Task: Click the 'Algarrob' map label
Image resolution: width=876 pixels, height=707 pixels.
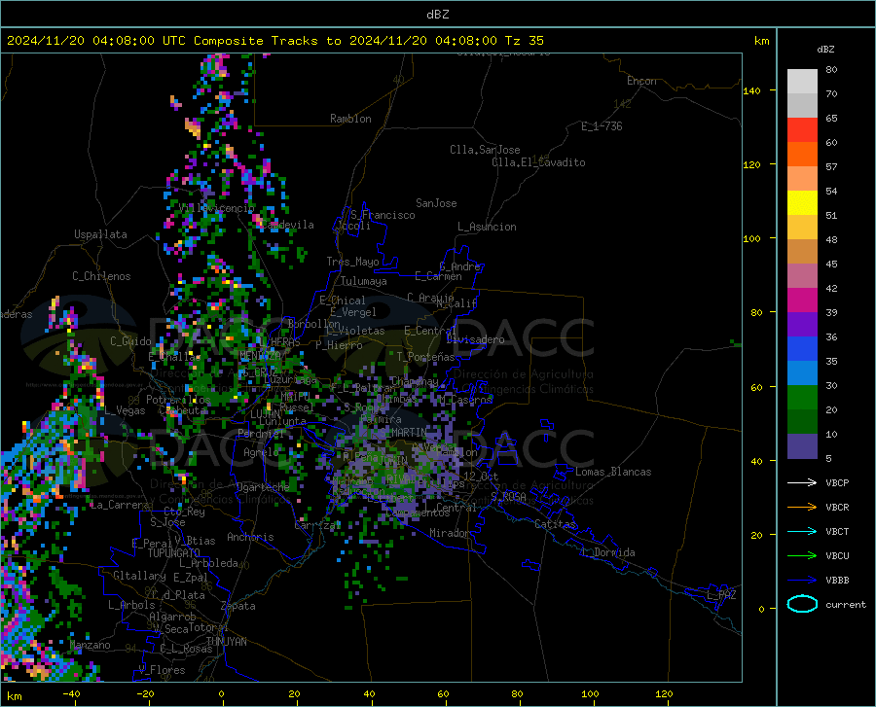Action: [172, 617]
